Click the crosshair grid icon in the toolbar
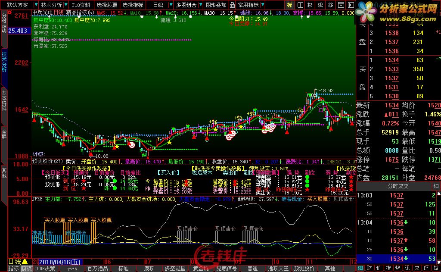 (300, 5)
